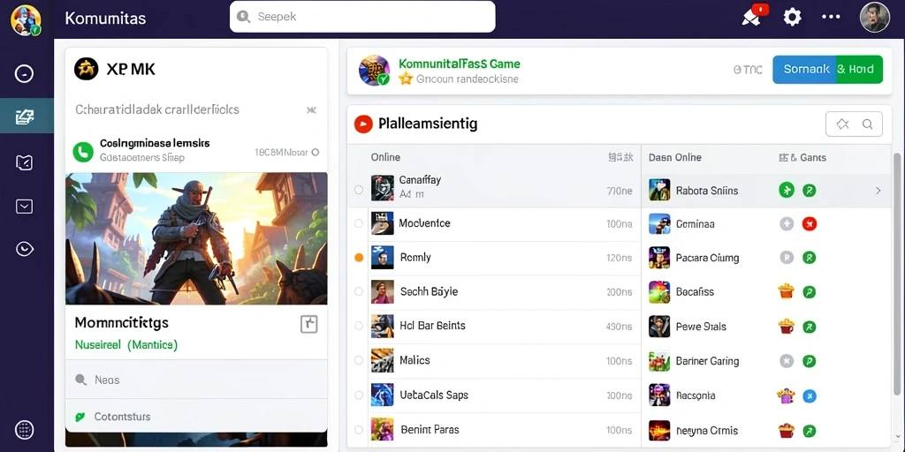
Task: Select the orange radio button for Romnly
Action: click(x=359, y=258)
